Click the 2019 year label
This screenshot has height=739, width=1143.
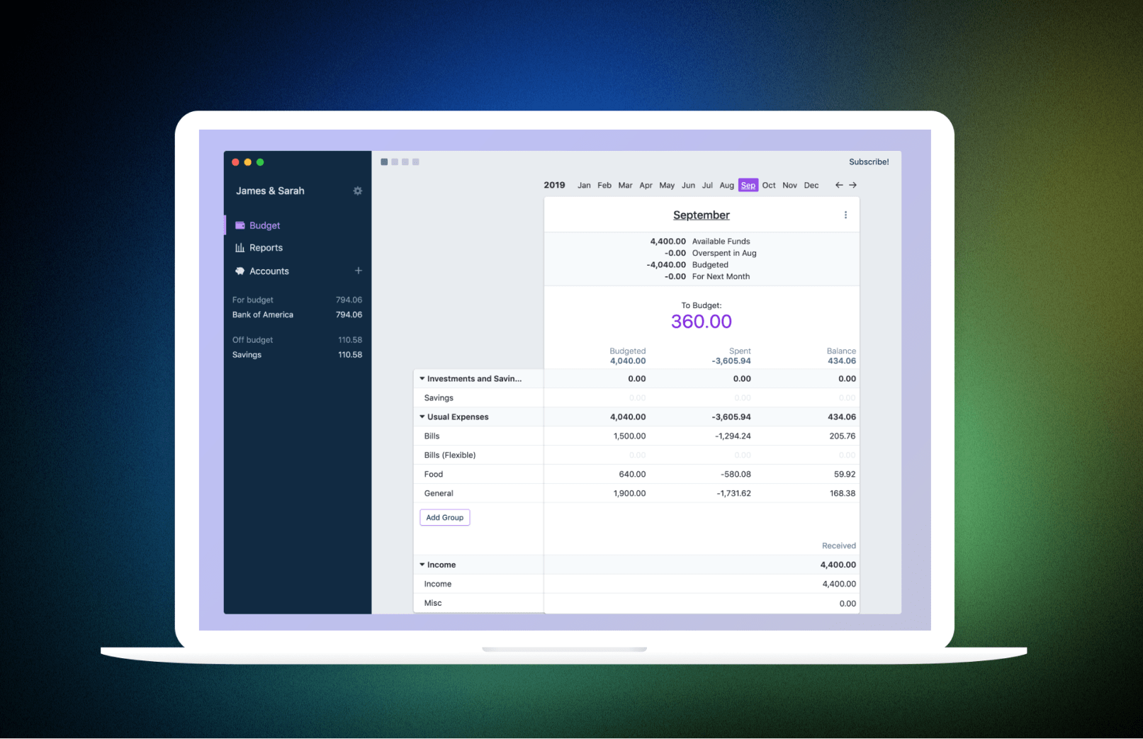click(554, 185)
